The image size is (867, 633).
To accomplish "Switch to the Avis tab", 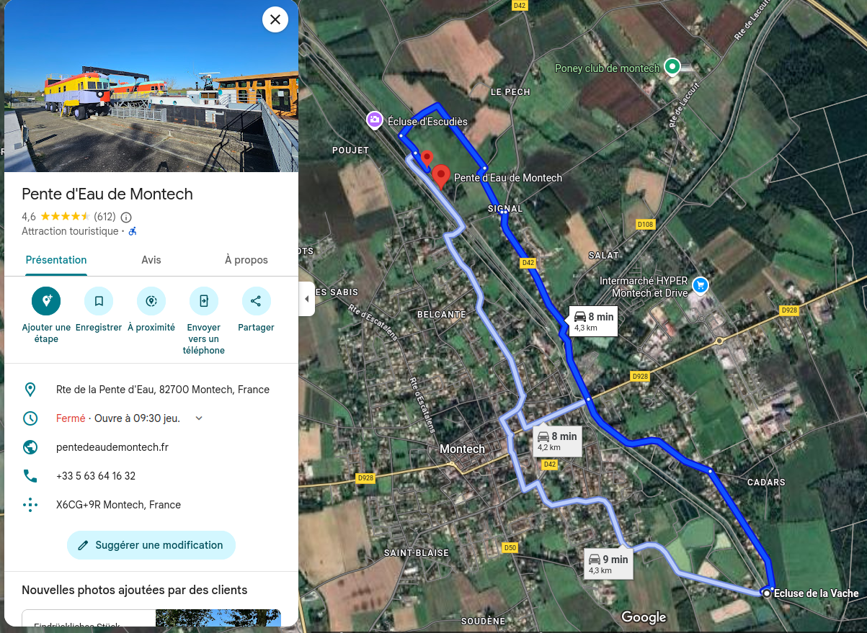I will tap(151, 260).
